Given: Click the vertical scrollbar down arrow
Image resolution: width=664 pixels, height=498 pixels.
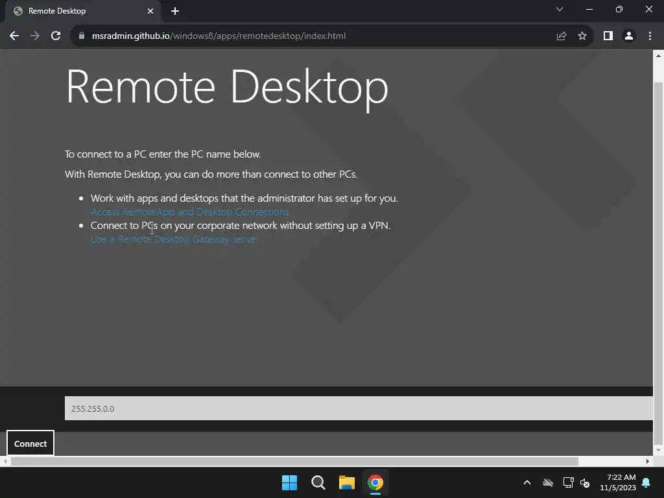Looking at the screenshot, I should click(x=658, y=450).
